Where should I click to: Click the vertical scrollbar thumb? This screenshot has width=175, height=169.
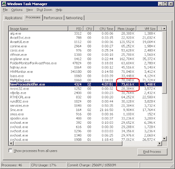tap(164, 62)
